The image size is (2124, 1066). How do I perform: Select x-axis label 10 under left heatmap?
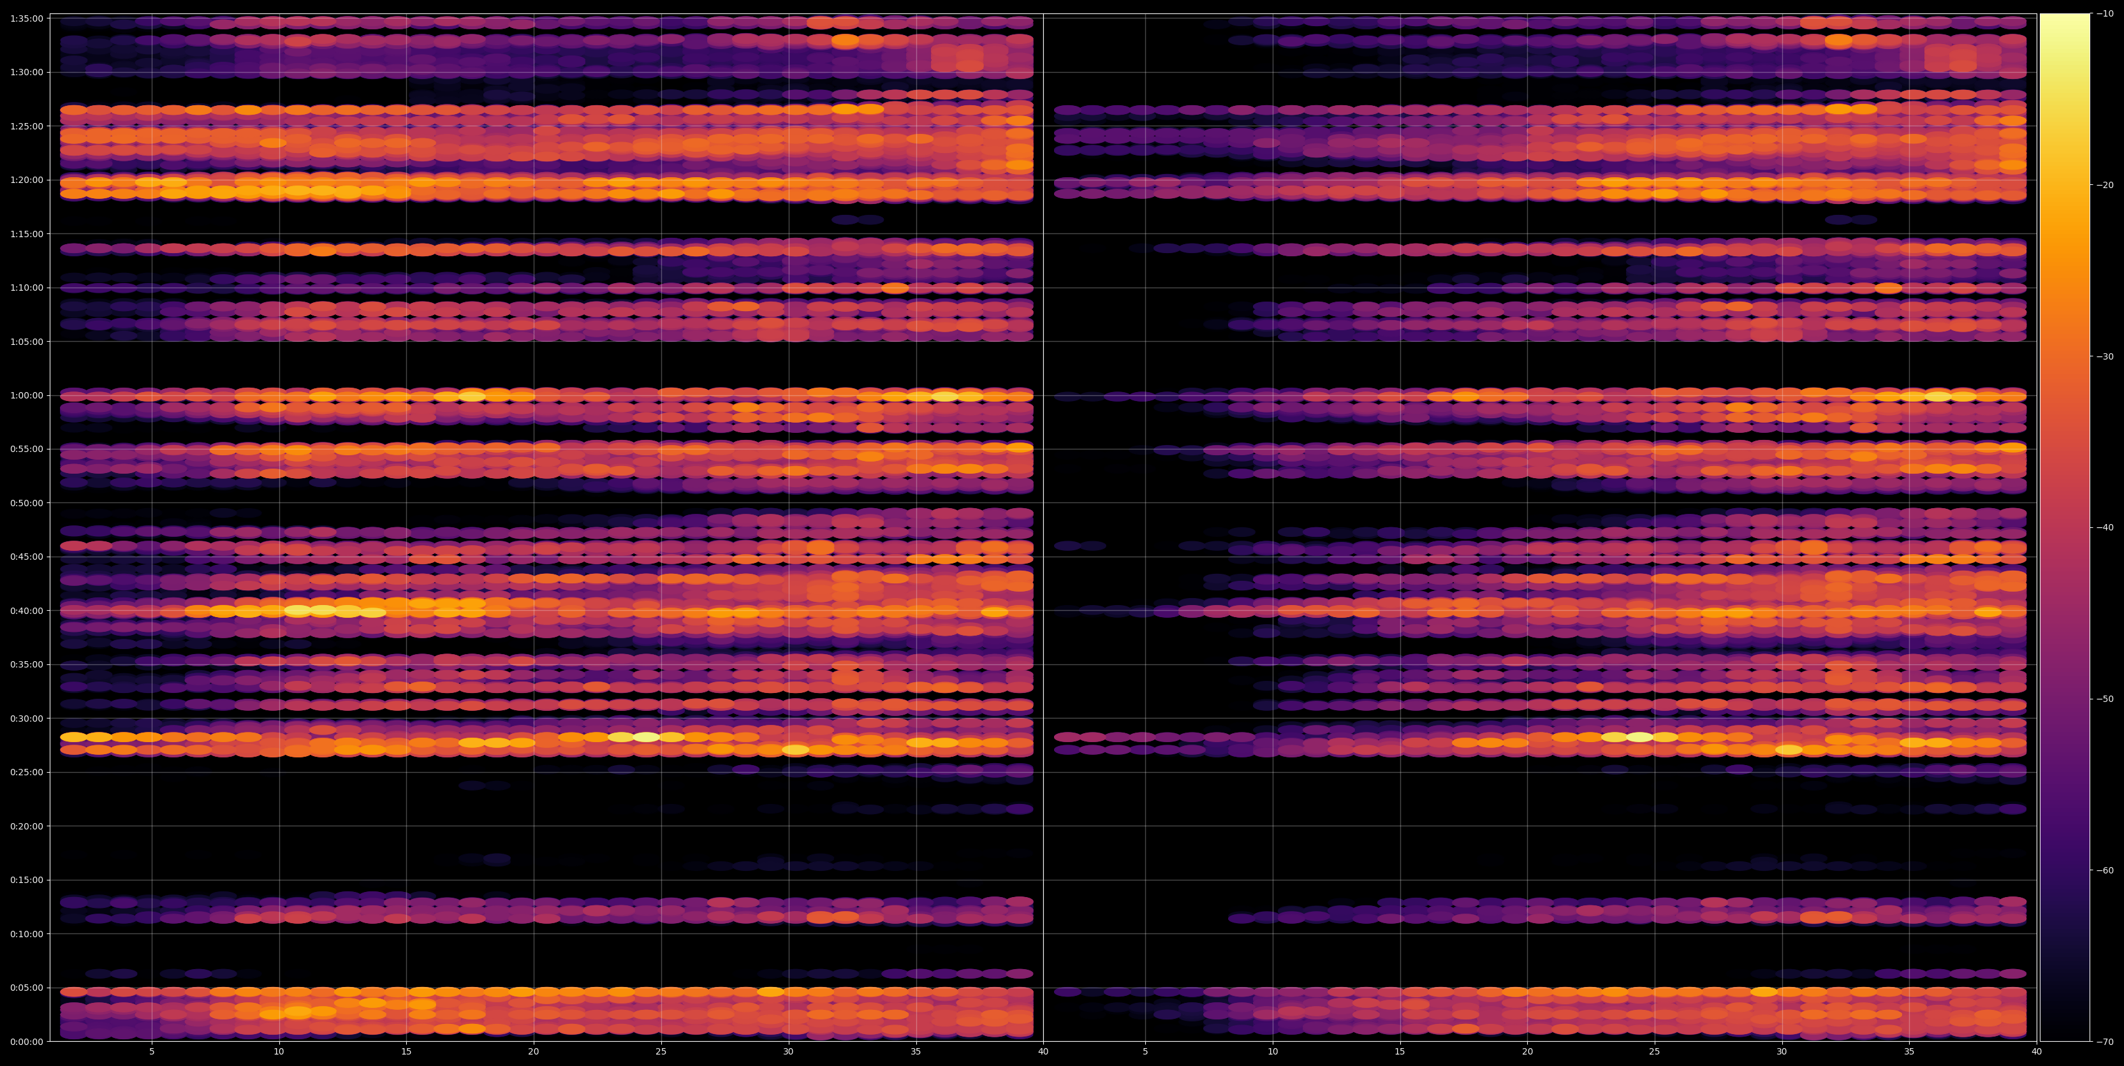279,1051
